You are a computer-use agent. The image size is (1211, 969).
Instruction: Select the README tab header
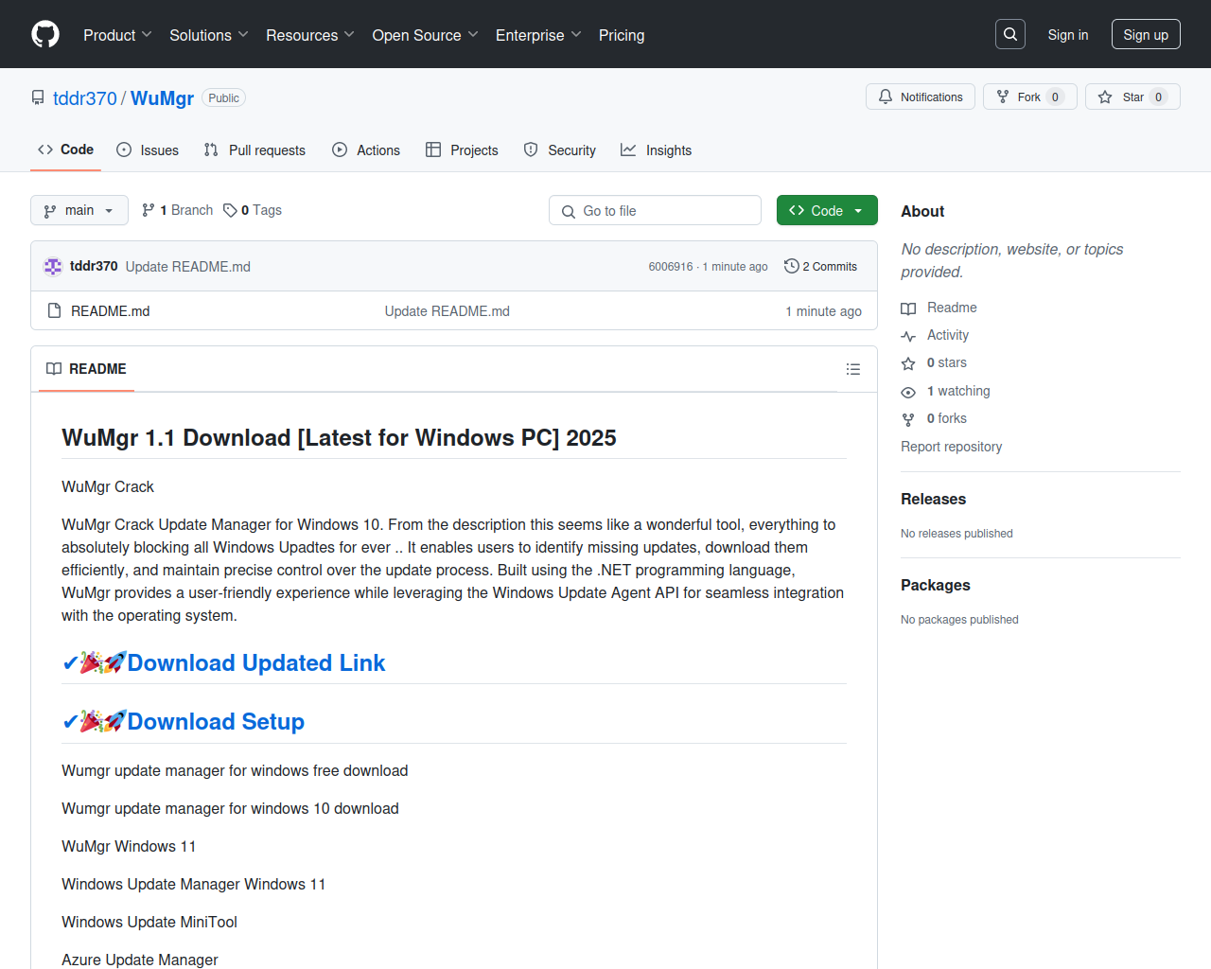tap(86, 369)
